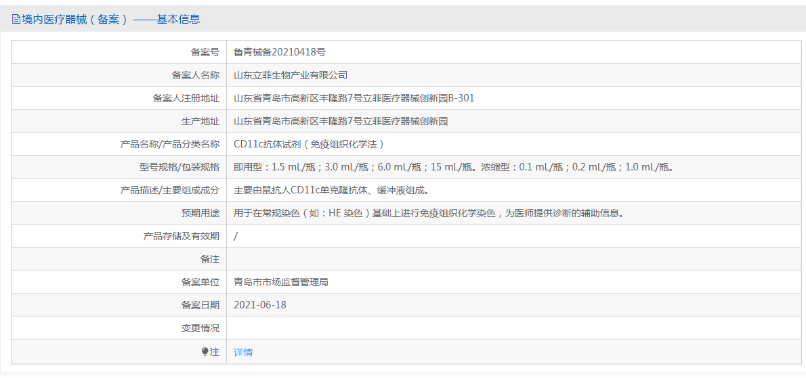Select description 主要由鼠抗人CD11c单克隆抗体、缓冲液组成

tap(331, 190)
